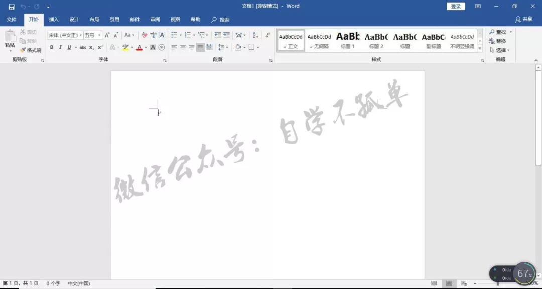The height and width of the screenshot is (289, 542).
Task: Apply distributed alignment
Action: pyautogui.click(x=209, y=47)
